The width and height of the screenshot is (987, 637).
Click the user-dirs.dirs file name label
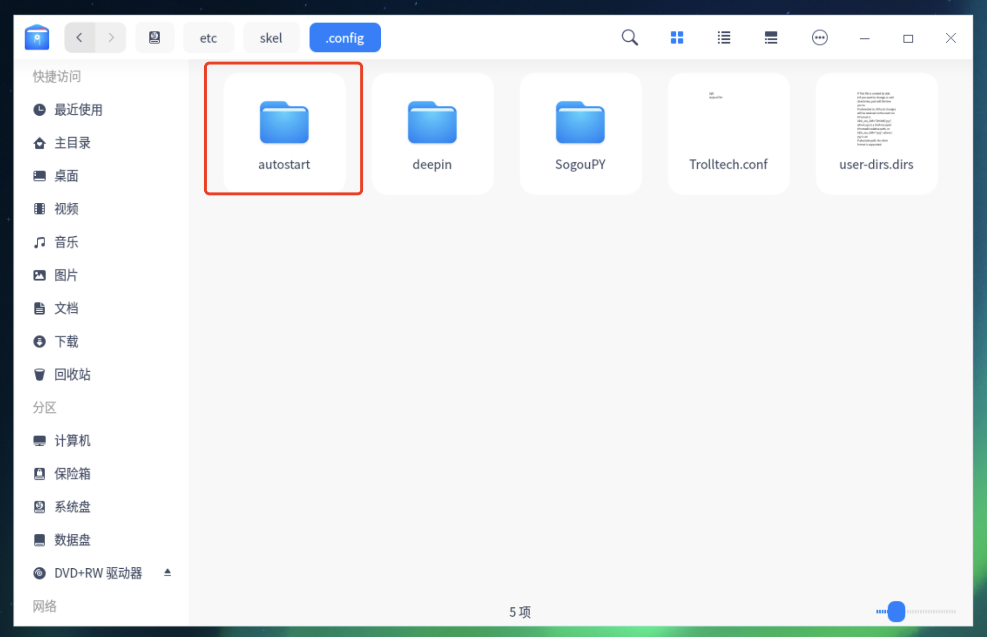tap(876, 164)
